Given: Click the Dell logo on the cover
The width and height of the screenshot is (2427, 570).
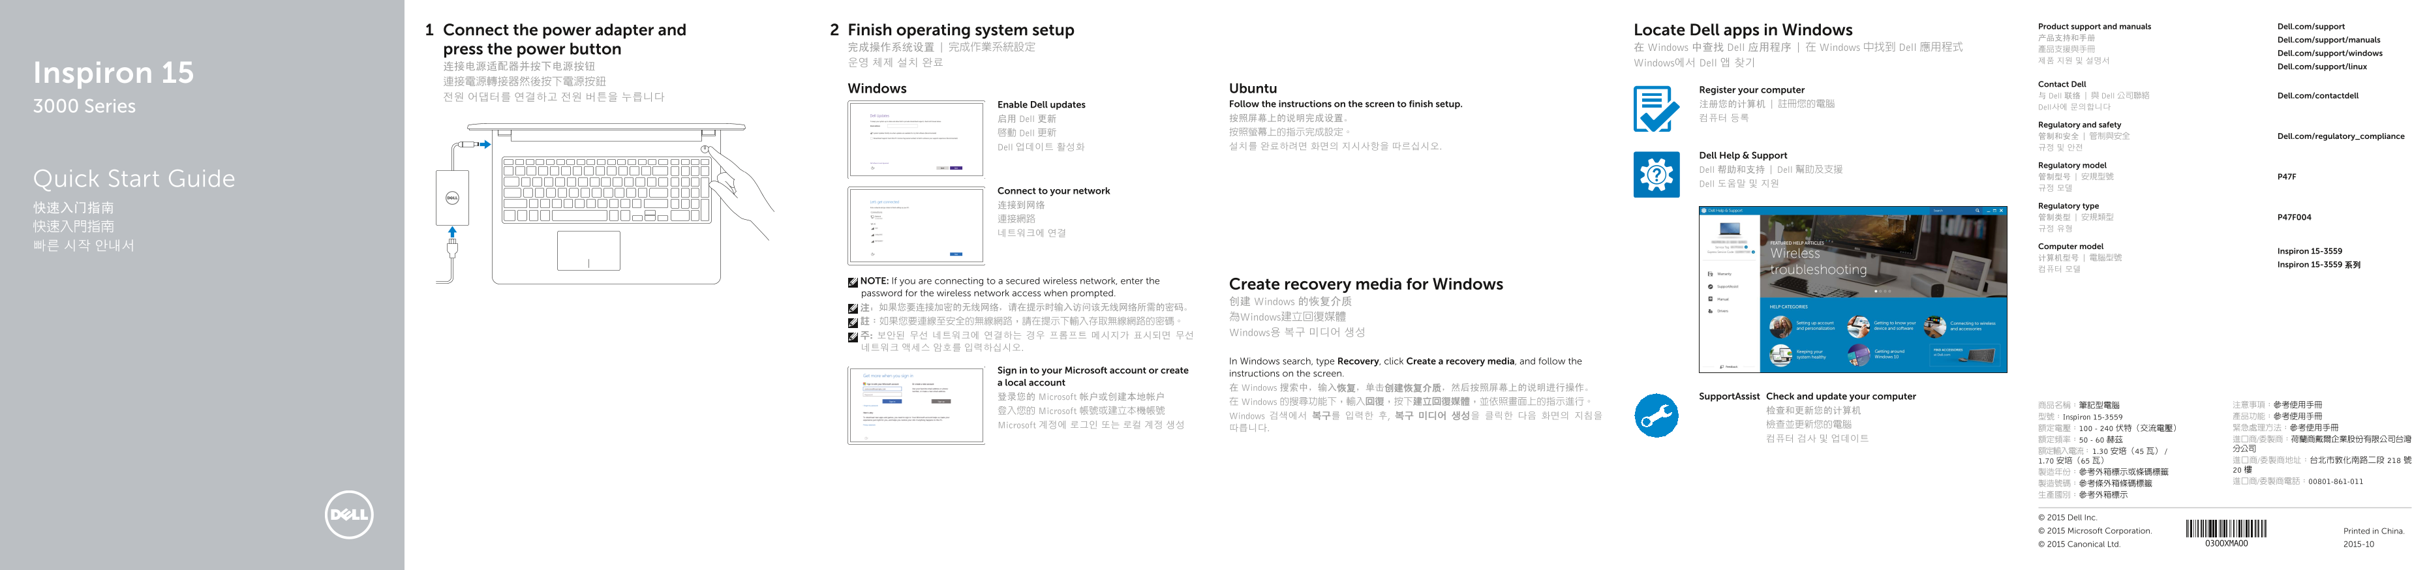Looking at the screenshot, I should point(348,515).
